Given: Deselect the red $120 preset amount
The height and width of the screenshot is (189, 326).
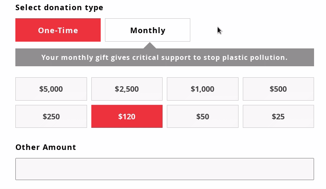Looking at the screenshot, I should [x=127, y=116].
